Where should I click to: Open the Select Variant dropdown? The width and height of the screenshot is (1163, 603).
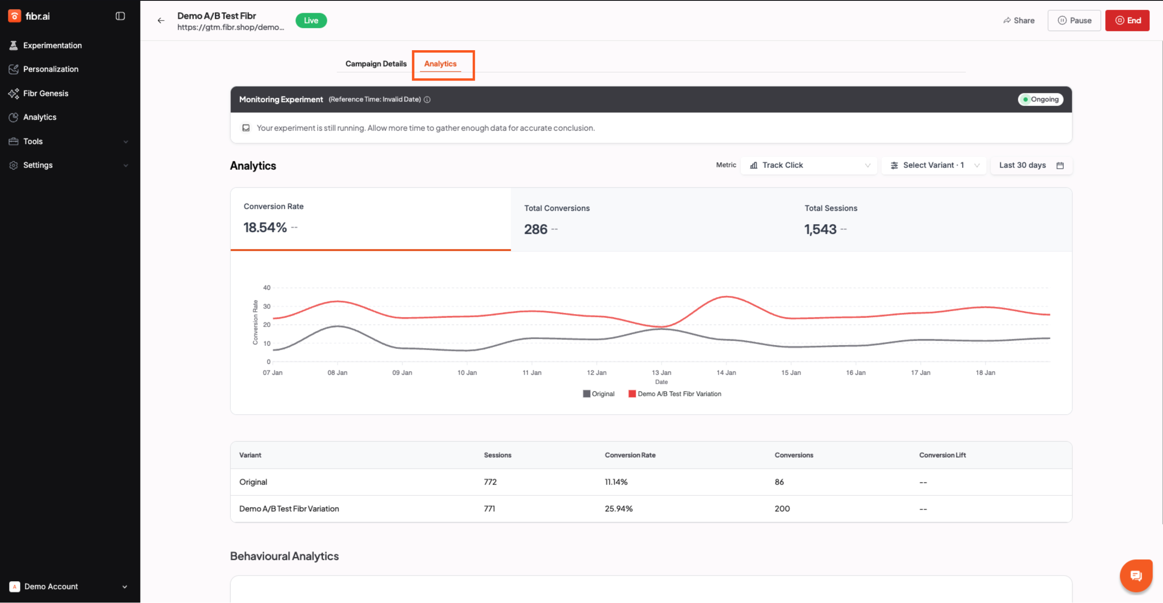click(x=934, y=165)
